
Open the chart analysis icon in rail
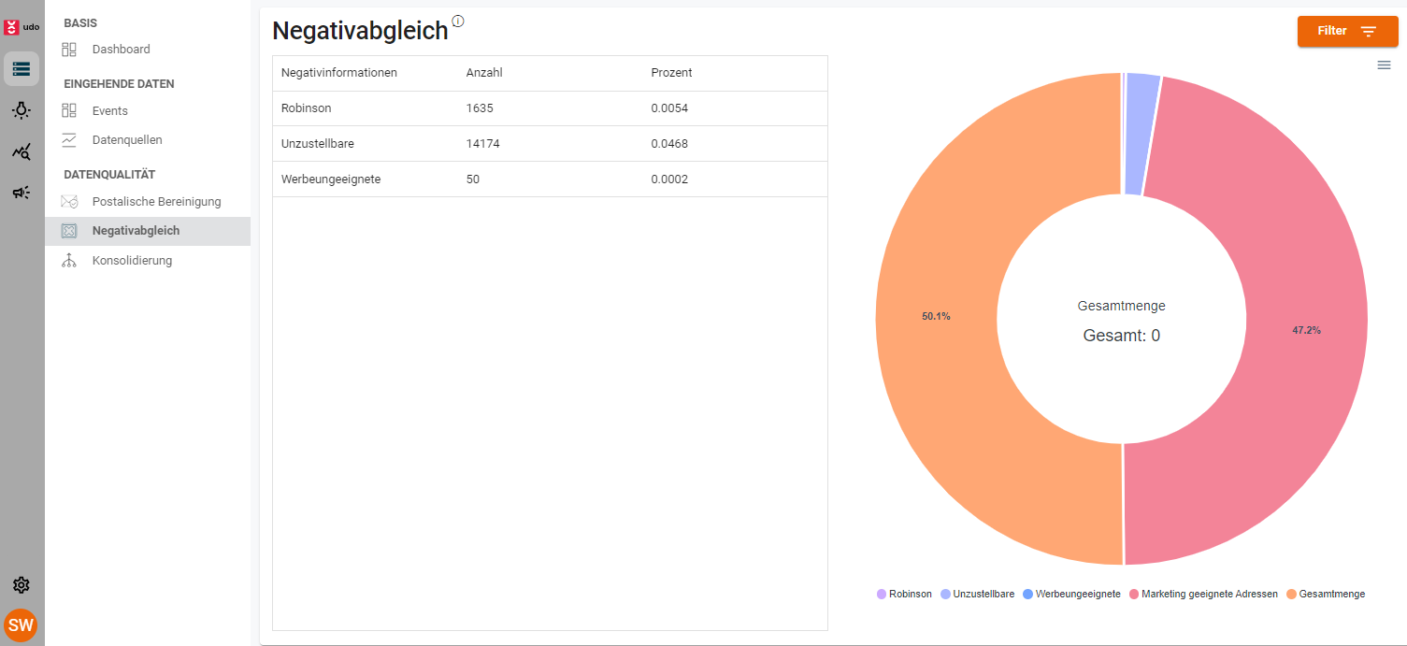[22, 151]
